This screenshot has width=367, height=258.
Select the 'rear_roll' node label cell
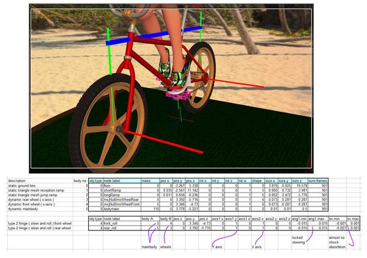click(122, 228)
